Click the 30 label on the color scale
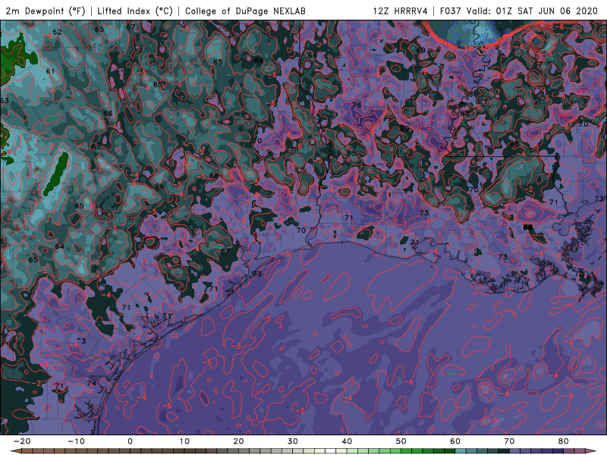Viewport: 607px width, 455px height. coord(293,441)
